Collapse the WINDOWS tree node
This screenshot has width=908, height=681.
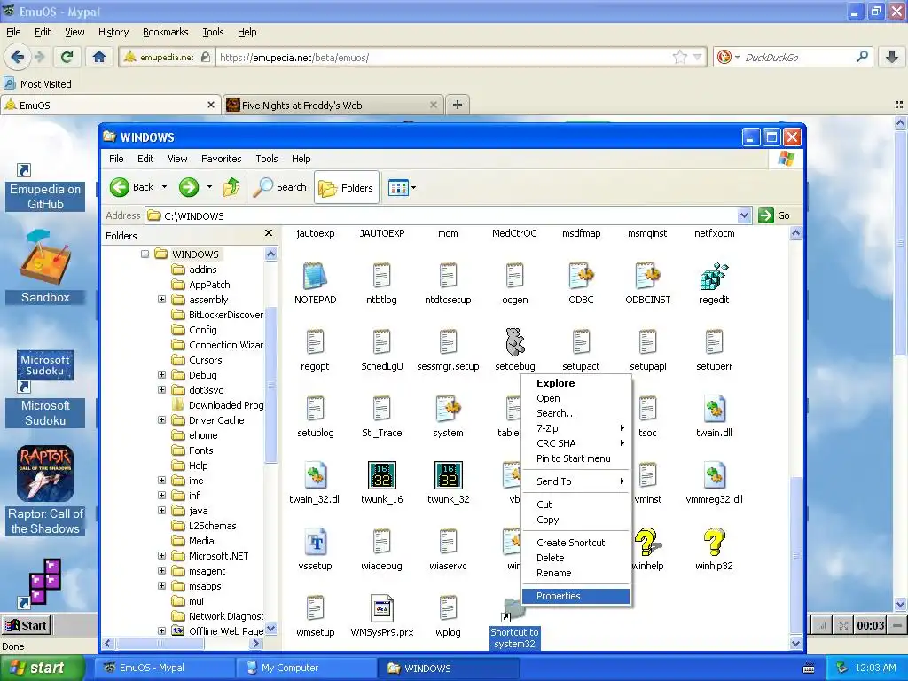145,254
